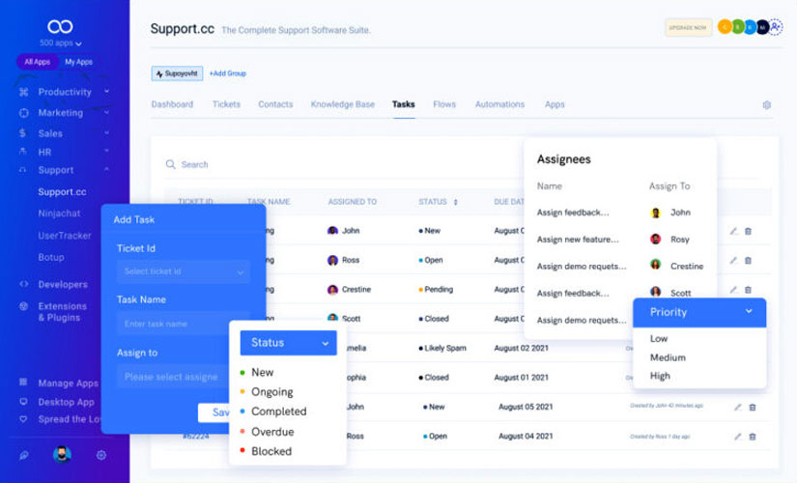Select the All Apps toggle
This screenshot has width=797, height=483.
(x=37, y=62)
